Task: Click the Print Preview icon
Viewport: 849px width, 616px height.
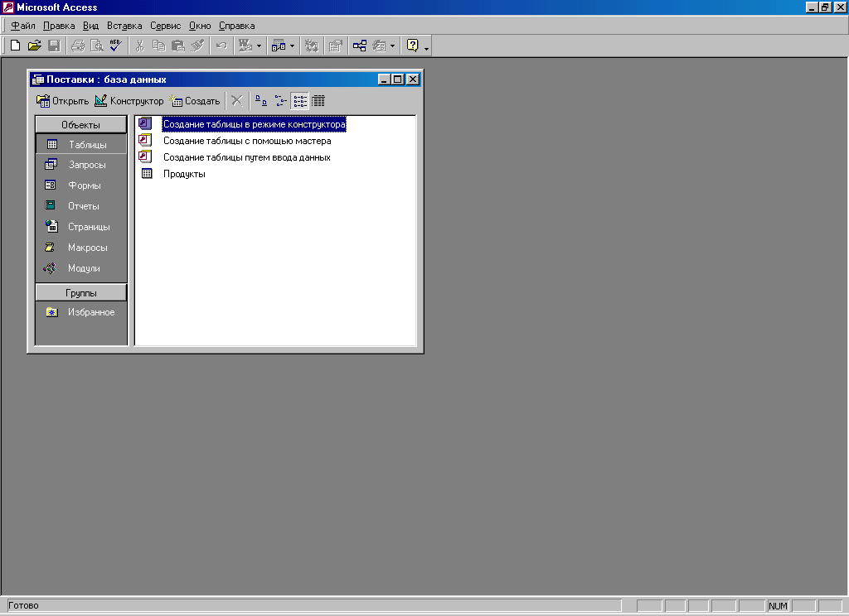Action: click(x=97, y=46)
